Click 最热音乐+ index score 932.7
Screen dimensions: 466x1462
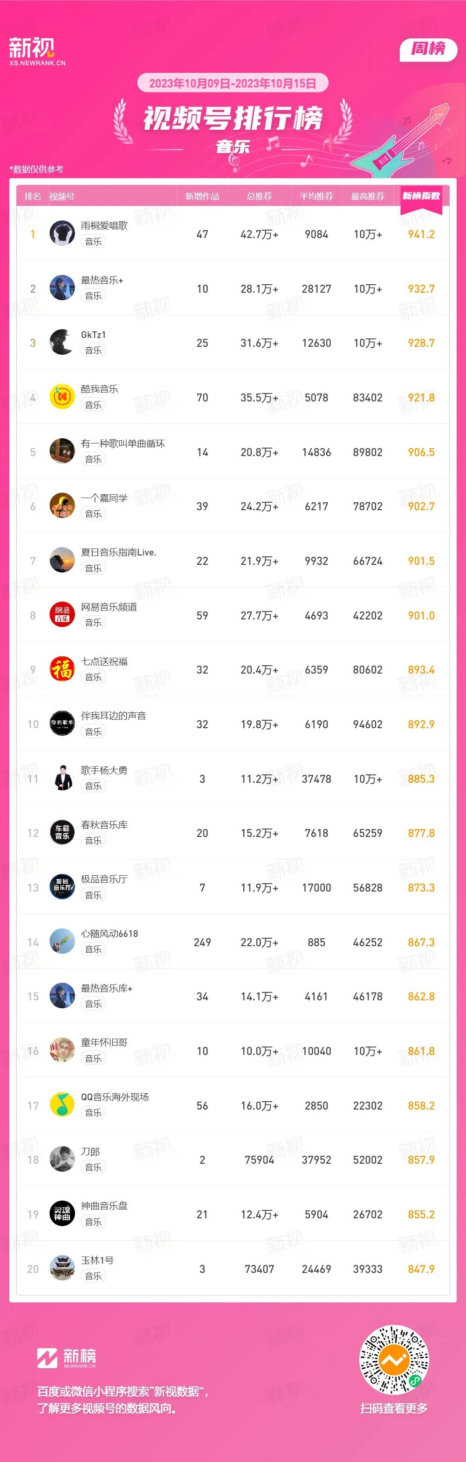click(x=421, y=289)
